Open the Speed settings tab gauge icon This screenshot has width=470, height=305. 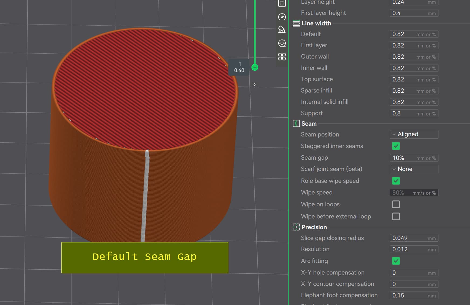pyautogui.click(x=282, y=17)
